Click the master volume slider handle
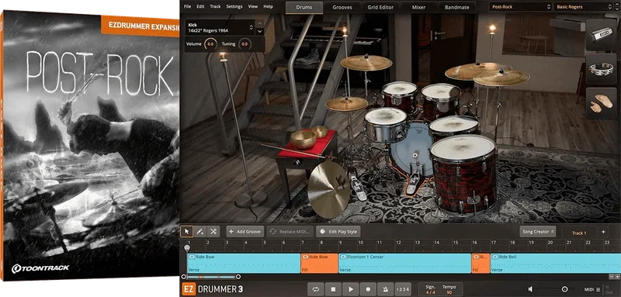Viewport: 621px width, 297px height. click(x=565, y=289)
